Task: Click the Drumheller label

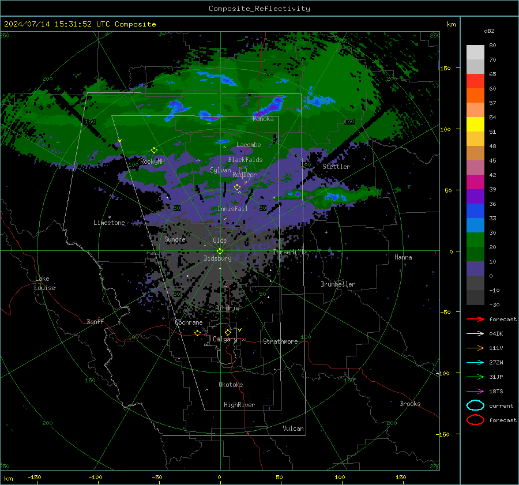Action: pyautogui.click(x=338, y=284)
